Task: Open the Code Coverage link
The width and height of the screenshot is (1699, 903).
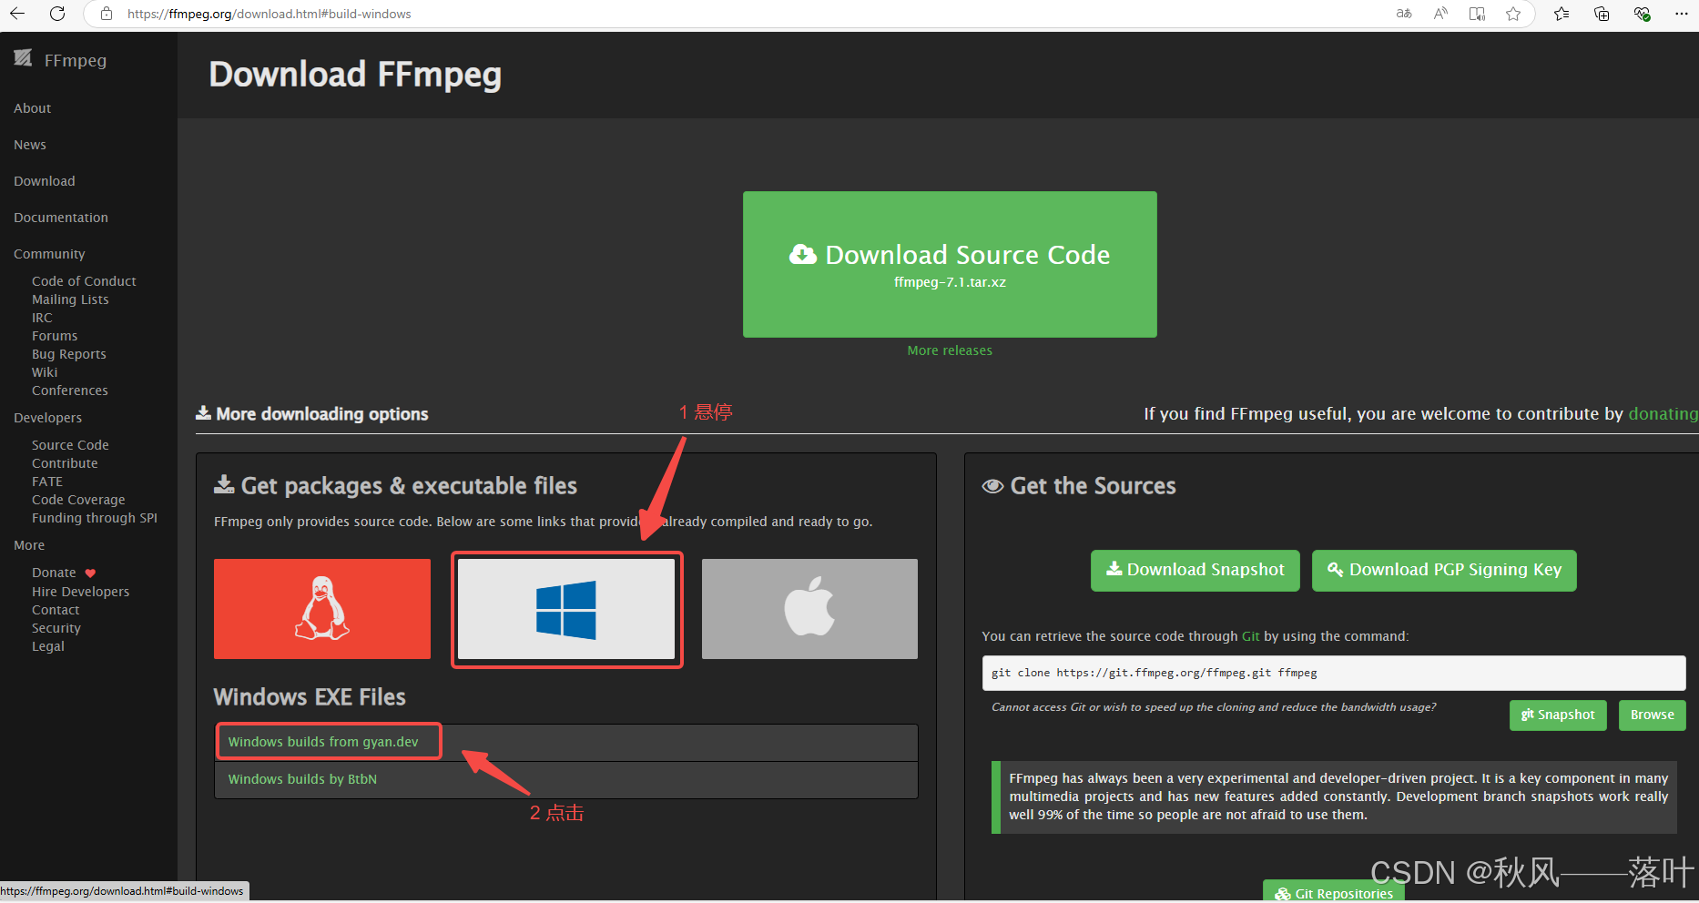Action: 78,500
